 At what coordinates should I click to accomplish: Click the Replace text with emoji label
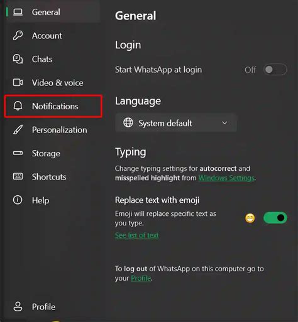click(157, 200)
